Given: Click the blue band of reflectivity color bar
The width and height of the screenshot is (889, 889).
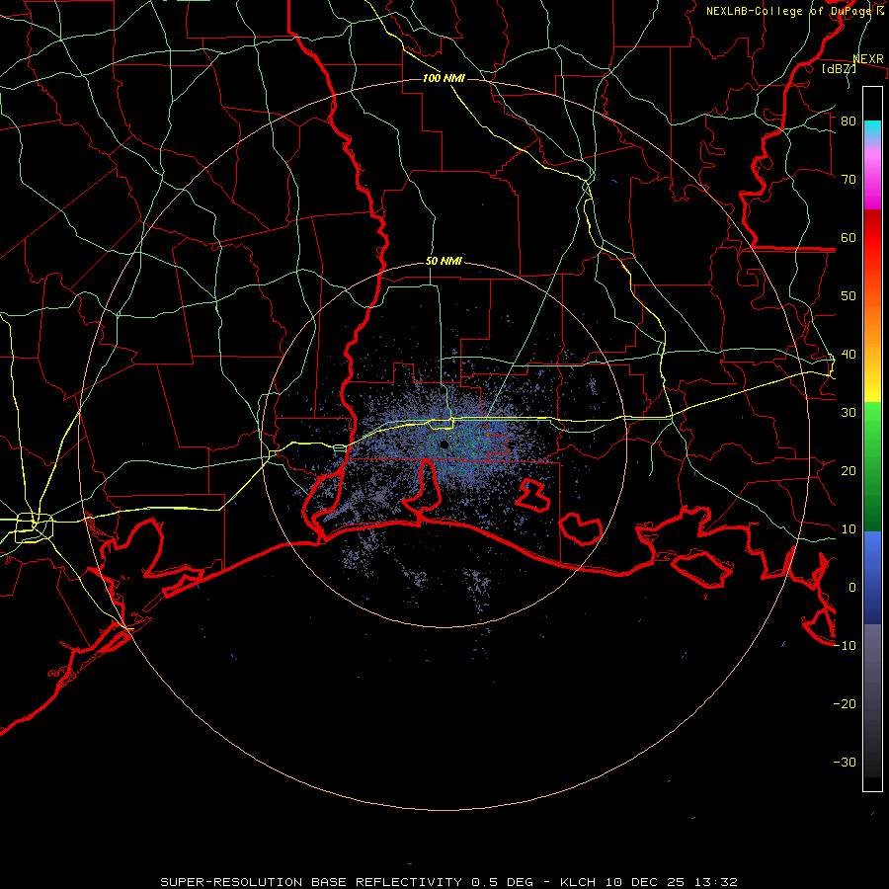Looking at the screenshot, I should [x=872, y=578].
